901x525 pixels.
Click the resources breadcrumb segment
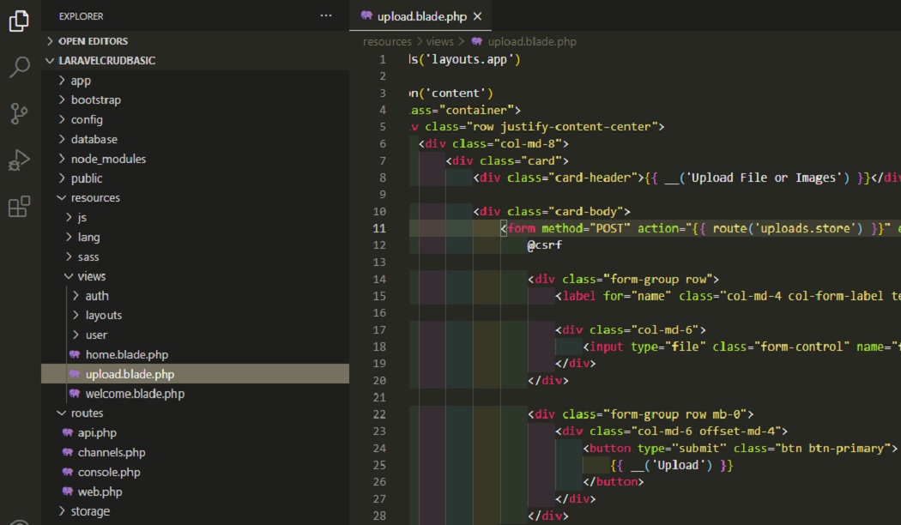coord(387,41)
